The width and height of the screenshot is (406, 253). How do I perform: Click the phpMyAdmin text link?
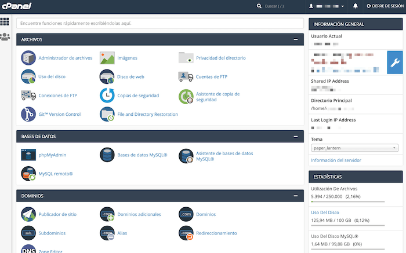coord(52,155)
